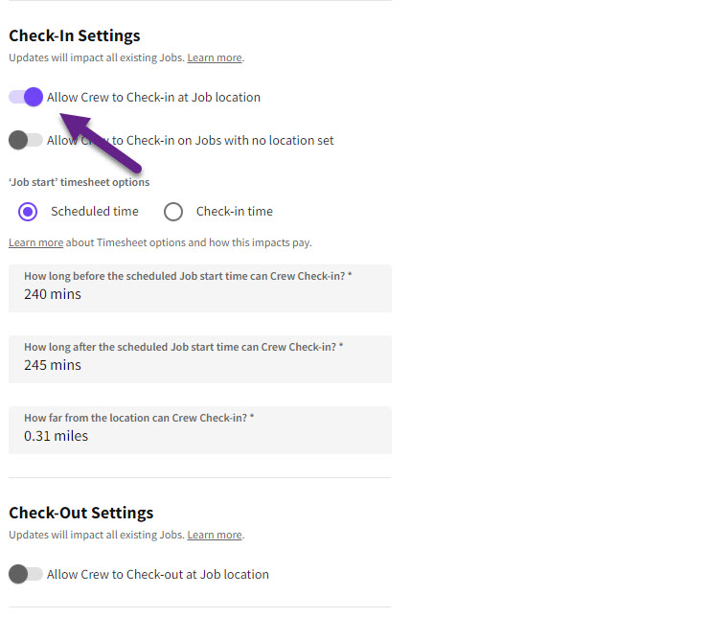Enable Check-in on Jobs with no location switch
The width and height of the screenshot is (708, 618).
tap(26, 140)
